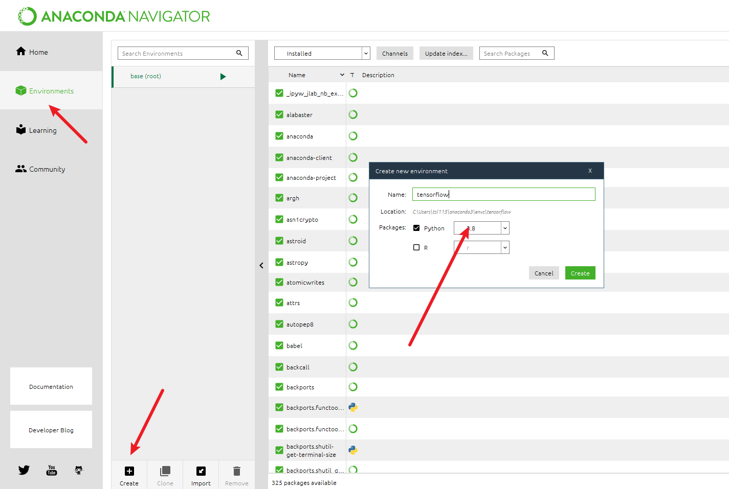Image resolution: width=729 pixels, height=489 pixels.
Task: Open the GitHub icon link
Action: pyautogui.click(x=79, y=470)
